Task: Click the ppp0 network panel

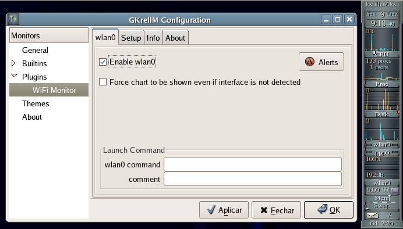Action: tap(381, 153)
